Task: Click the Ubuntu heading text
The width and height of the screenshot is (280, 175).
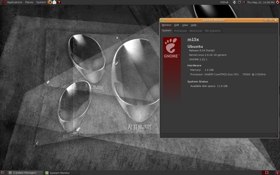Action: click(x=195, y=46)
